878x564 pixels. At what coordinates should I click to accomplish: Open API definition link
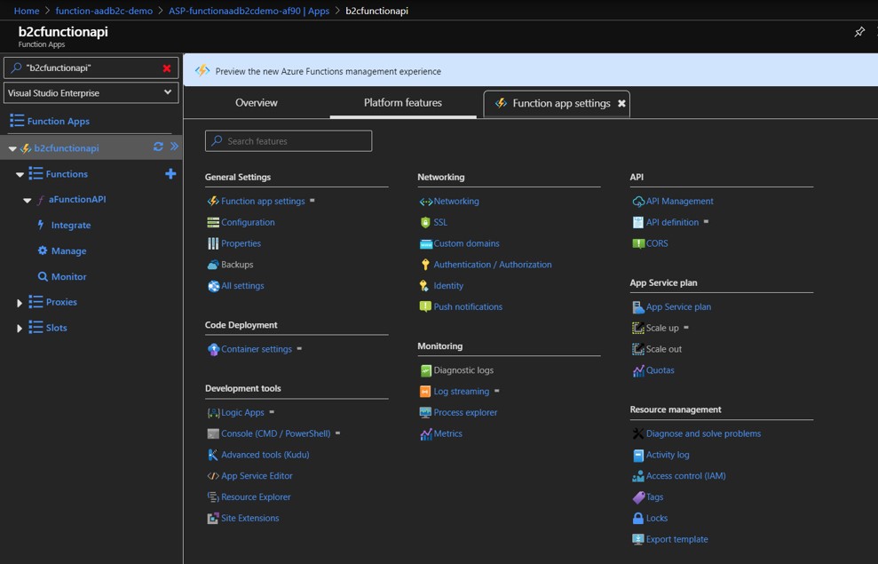coord(673,222)
